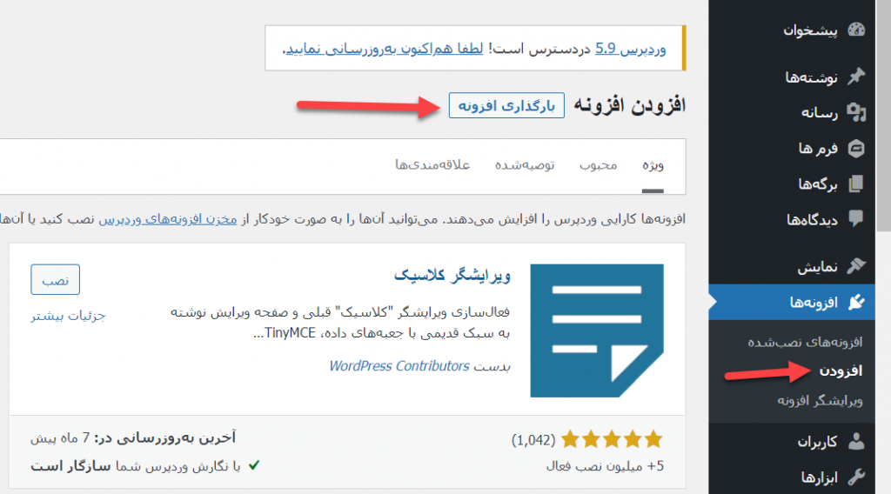Image resolution: width=891 pixels, height=494 pixels.
Task: Click the Plugins (افزونه‌ها) plug icon
Action: tap(856, 302)
